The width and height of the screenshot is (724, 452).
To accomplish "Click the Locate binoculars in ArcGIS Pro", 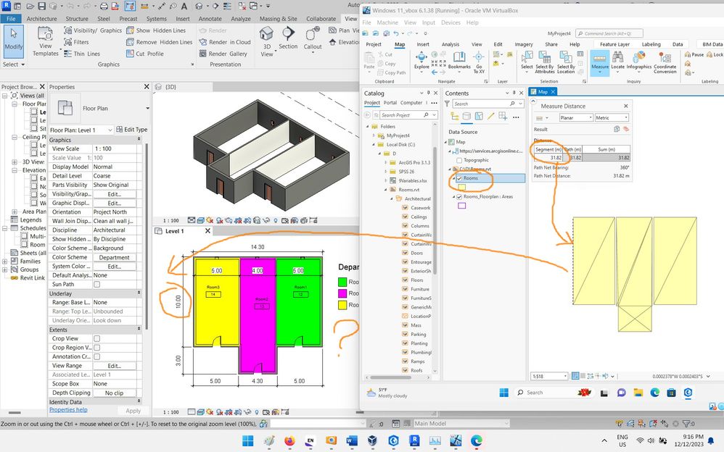I will pyautogui.click(x=618, y=60).
